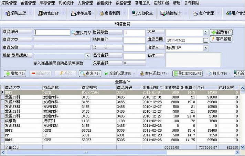The image size is (245, 156).
Task: Click the 出货数量 column header
Action: tap(172, 88)
